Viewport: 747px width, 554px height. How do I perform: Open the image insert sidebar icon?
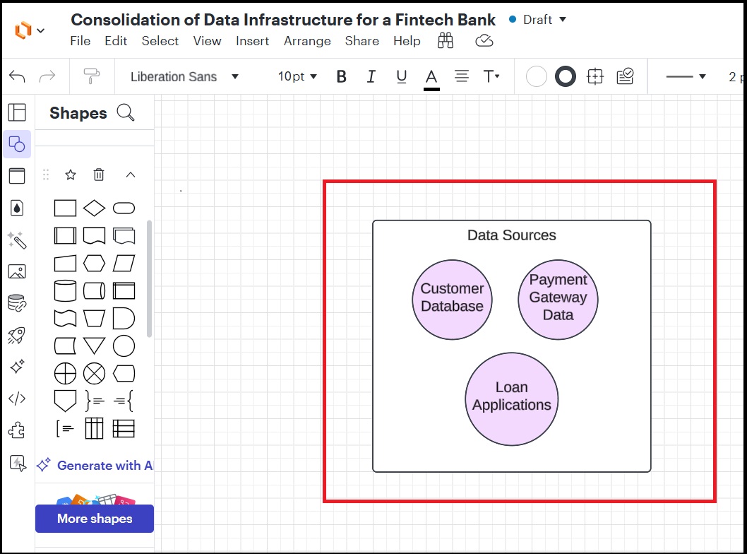(x=16, y=271)
